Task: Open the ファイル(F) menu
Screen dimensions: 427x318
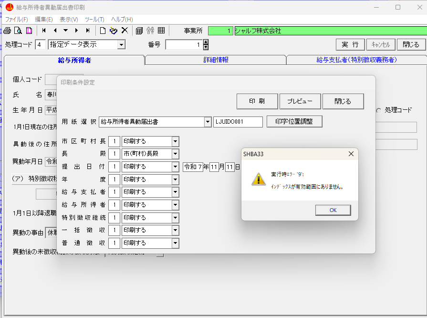Action: pyautogui.click(x=16, y=19)
